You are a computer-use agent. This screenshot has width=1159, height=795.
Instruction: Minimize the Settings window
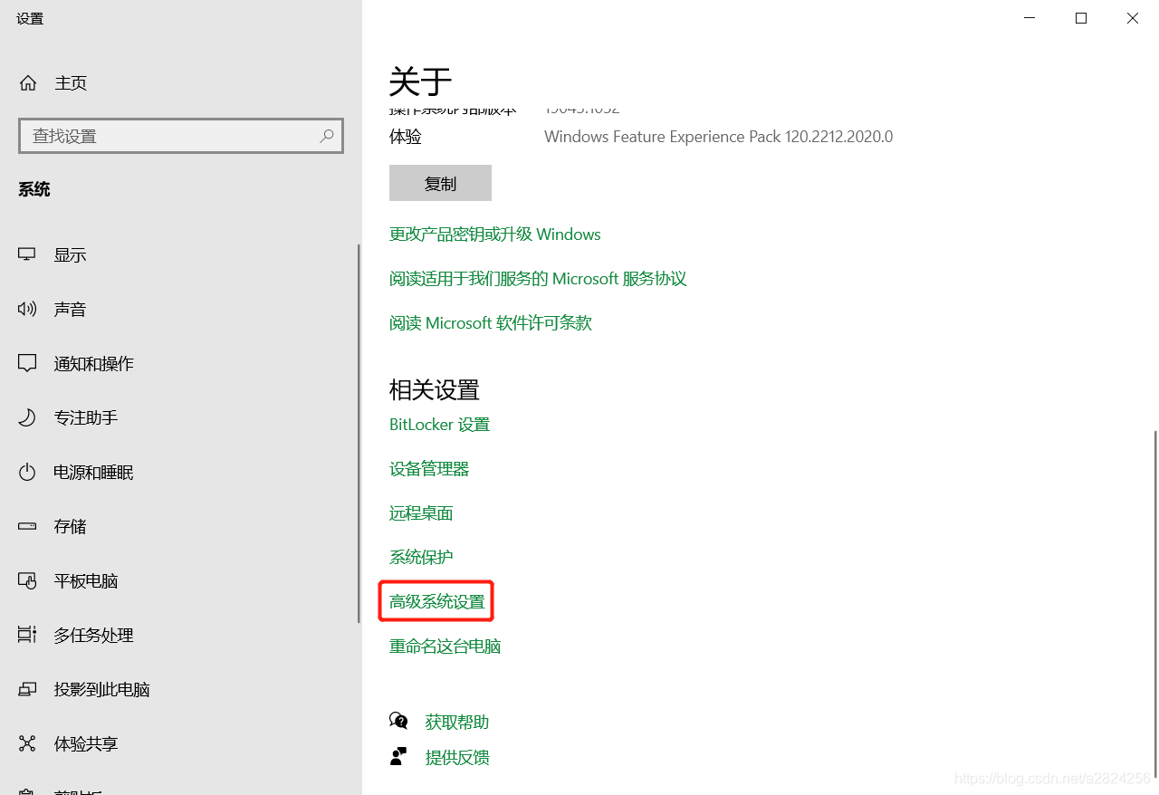1030,18
